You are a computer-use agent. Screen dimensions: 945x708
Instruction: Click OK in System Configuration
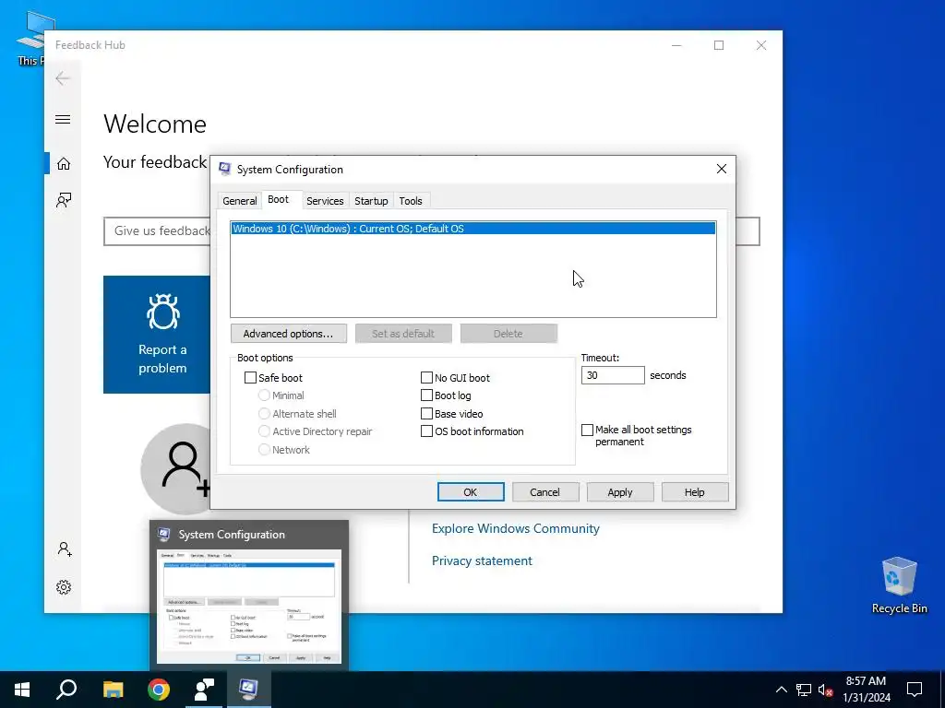click(x=471, y=492)
